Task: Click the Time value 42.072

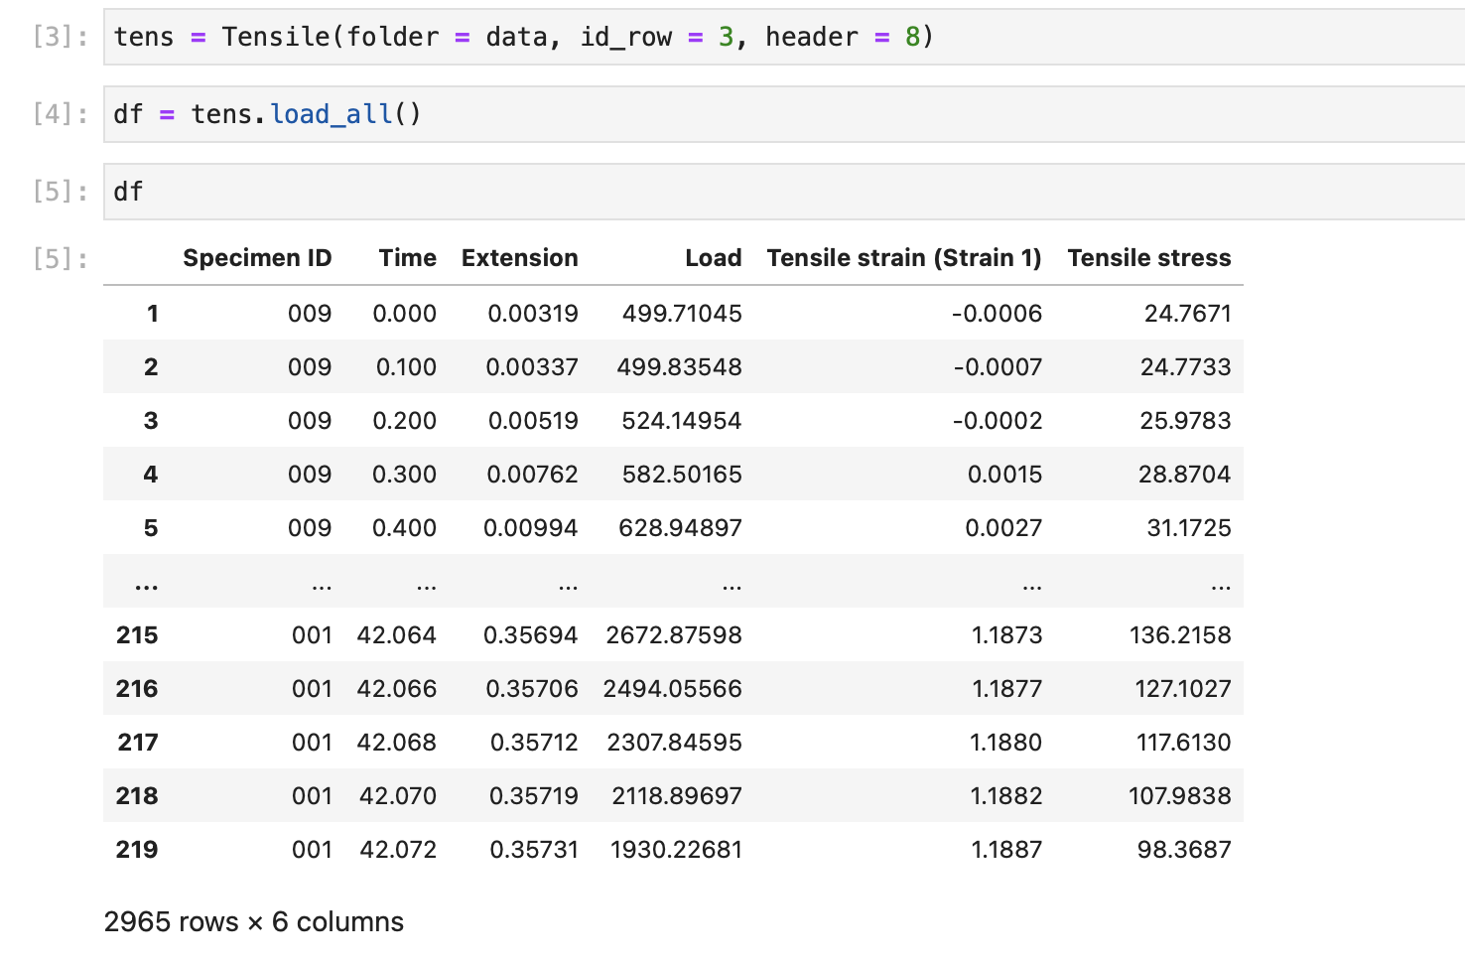Action: click(x=398, y=850)
